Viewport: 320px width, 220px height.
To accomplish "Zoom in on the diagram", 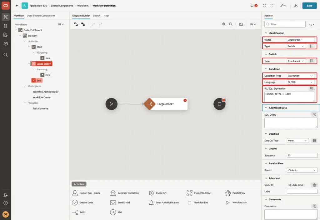I will pyautogui.click(x=224, y=24).
